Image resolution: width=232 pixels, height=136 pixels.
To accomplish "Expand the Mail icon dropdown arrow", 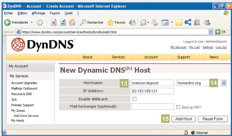I will tap(148, 23).
